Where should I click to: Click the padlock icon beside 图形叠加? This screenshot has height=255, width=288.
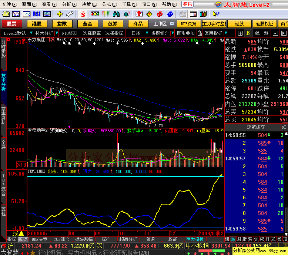(200, 33)
